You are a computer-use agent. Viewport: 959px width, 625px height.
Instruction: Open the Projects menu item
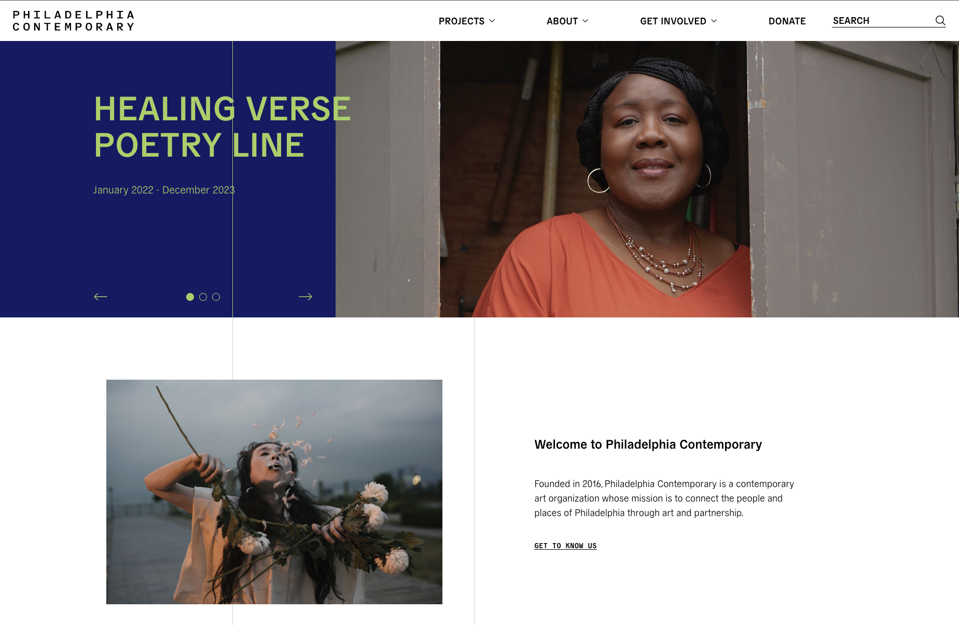[x=462, y=21]
